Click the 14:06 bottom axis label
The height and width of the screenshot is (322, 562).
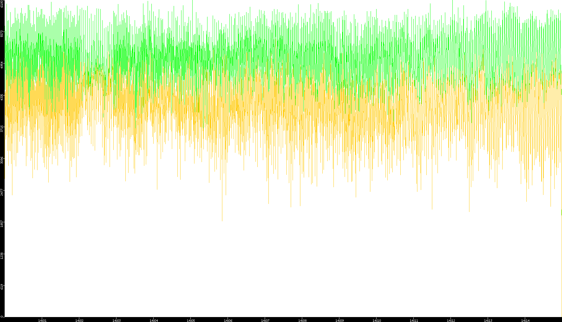[228, 320]
